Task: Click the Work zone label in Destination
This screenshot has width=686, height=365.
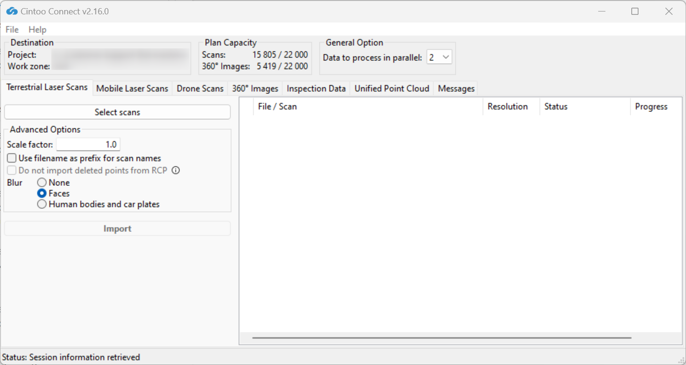Action: point(29,66)
